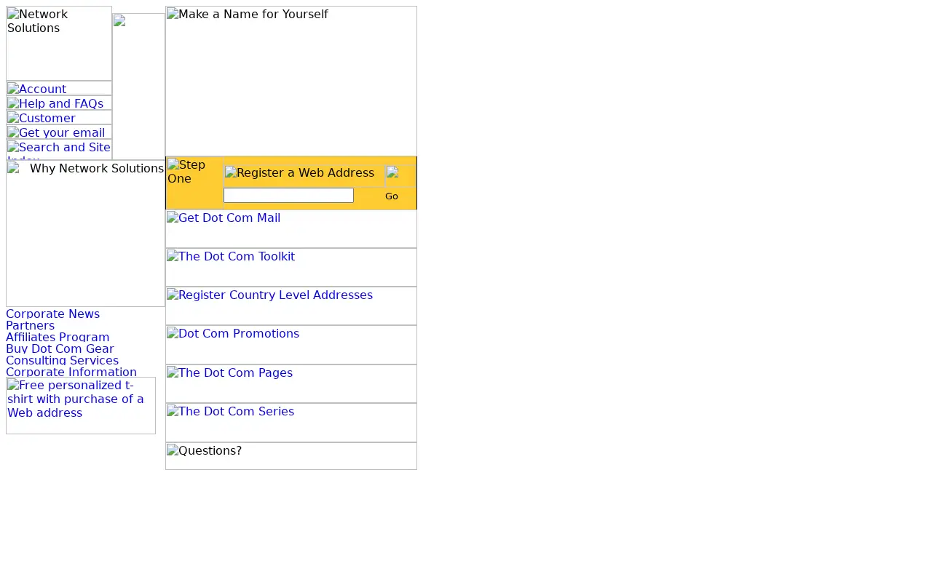Open Help and FAQs

59,103
